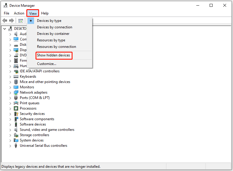Viewport: 233px width, 171px height.
Task: Click the Audio inputs speaker icon
Action: tap(16, 34)
